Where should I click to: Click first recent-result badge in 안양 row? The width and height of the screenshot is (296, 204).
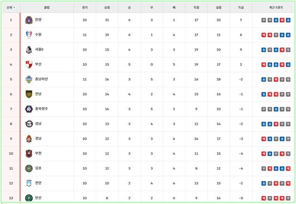[x=263, y=20]
